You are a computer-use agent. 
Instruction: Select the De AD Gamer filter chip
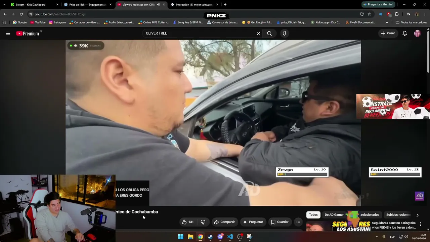point(334,215)
